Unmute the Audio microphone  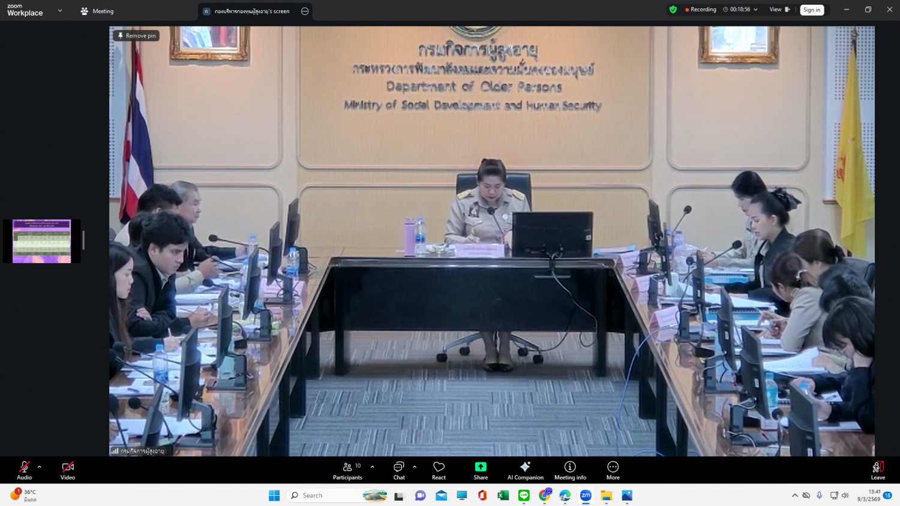click(x=25, y=470)
